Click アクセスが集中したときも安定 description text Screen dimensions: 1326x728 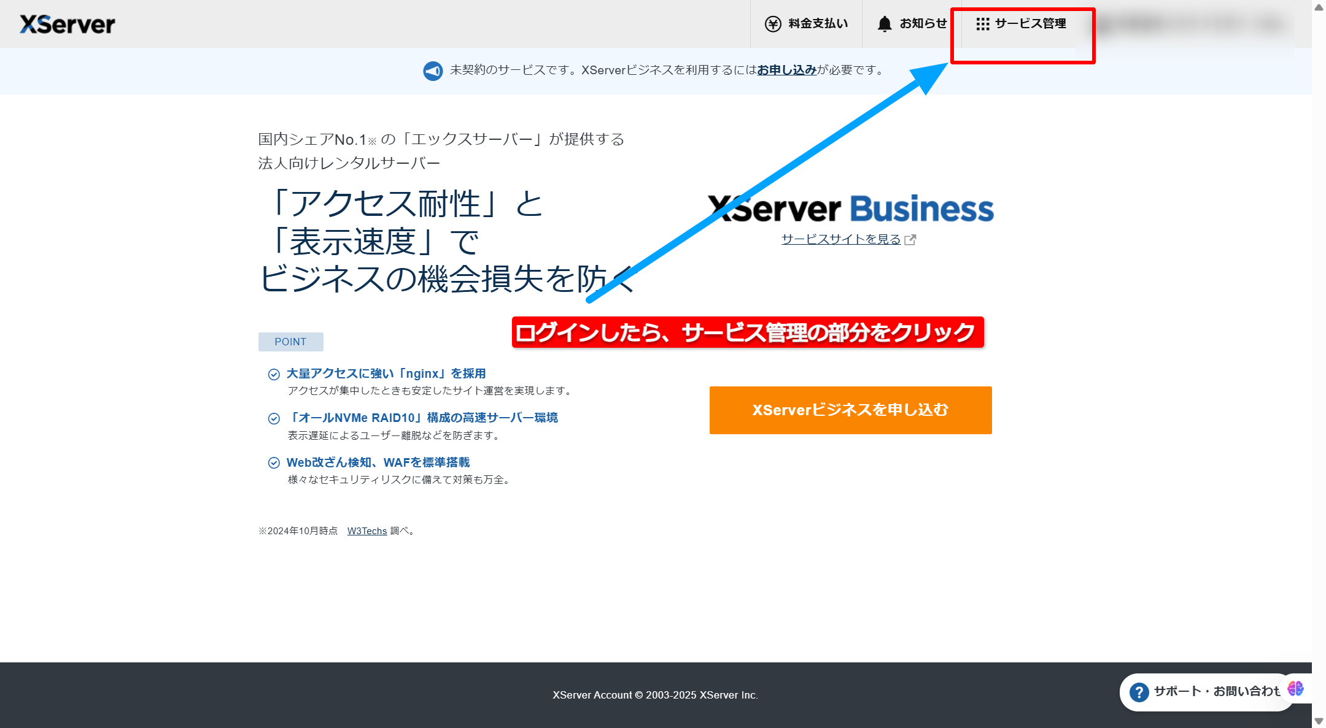(x=431, y=391)
